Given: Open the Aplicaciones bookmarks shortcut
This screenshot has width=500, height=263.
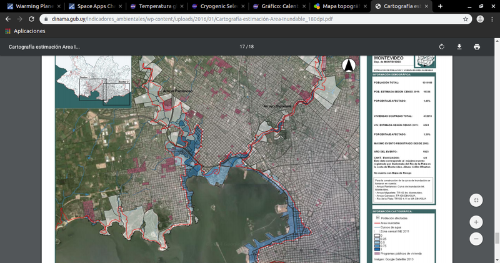Looking at the screenshot, I should pos(25,31).
